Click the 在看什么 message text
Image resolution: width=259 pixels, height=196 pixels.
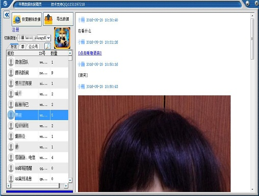coord(85,31)
